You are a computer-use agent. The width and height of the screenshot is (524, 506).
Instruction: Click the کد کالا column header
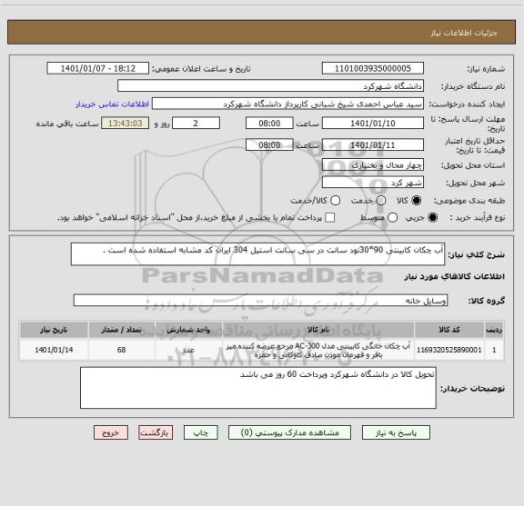point(449,330)
